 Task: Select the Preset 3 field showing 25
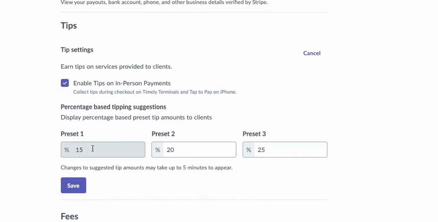click(x=291, y=150)
